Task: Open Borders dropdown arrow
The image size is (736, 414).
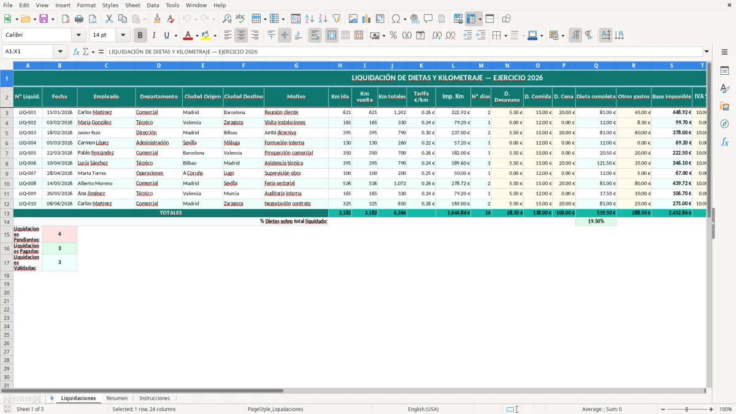Action: (x=505, y=36)
